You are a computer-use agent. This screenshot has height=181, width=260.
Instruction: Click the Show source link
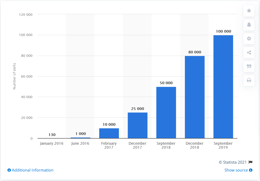236,170
